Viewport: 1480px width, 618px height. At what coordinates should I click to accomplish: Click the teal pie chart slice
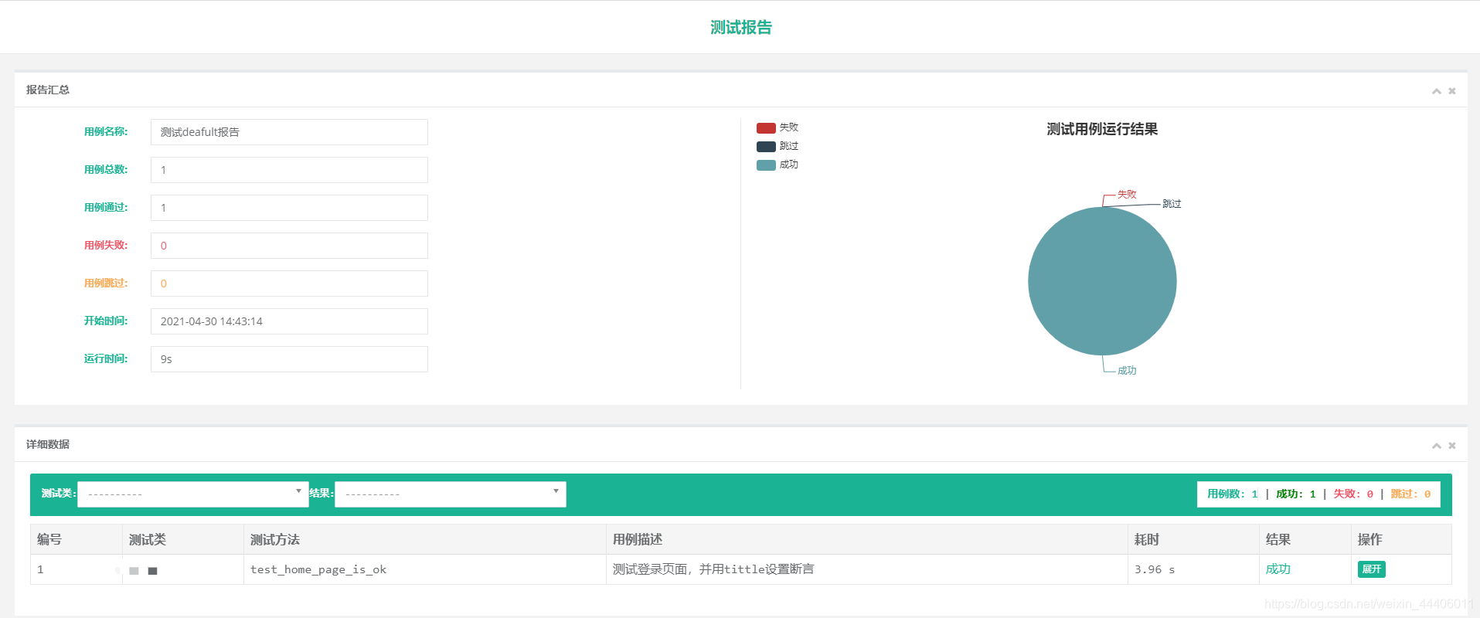[x=1102, y=281]
